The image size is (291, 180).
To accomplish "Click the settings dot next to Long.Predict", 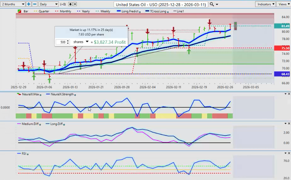I will click(140, 12).
